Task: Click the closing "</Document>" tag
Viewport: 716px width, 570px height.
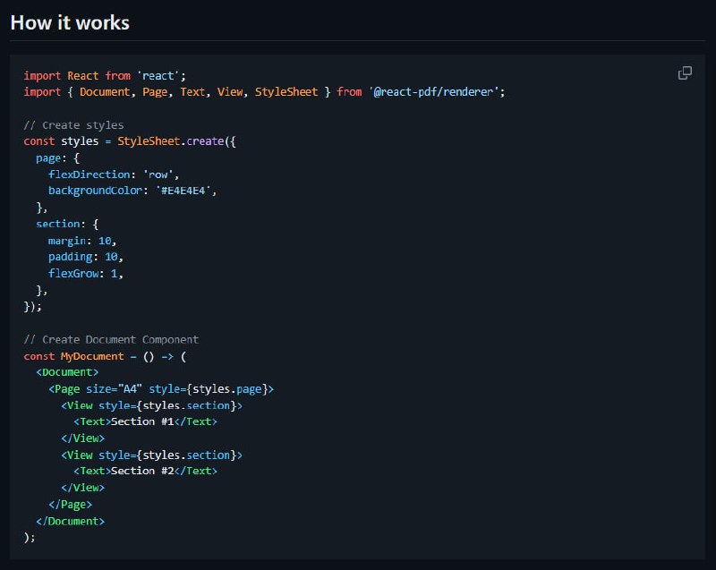Action: point(71,521)
